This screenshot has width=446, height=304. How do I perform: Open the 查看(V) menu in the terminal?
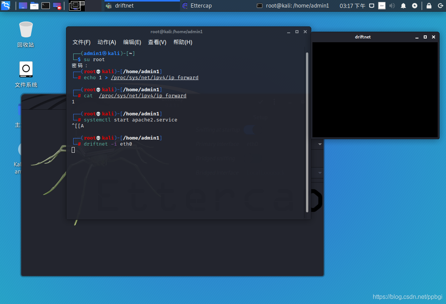pyautogui.click(x=157, y=42)
